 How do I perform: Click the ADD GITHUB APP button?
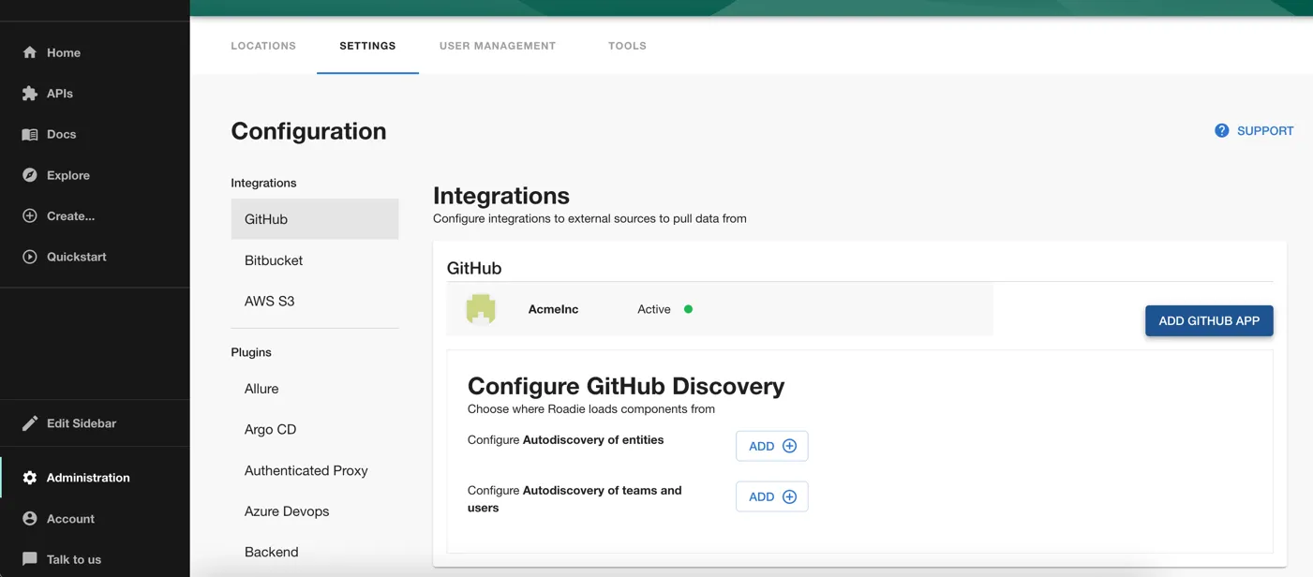coord(1208,320)
